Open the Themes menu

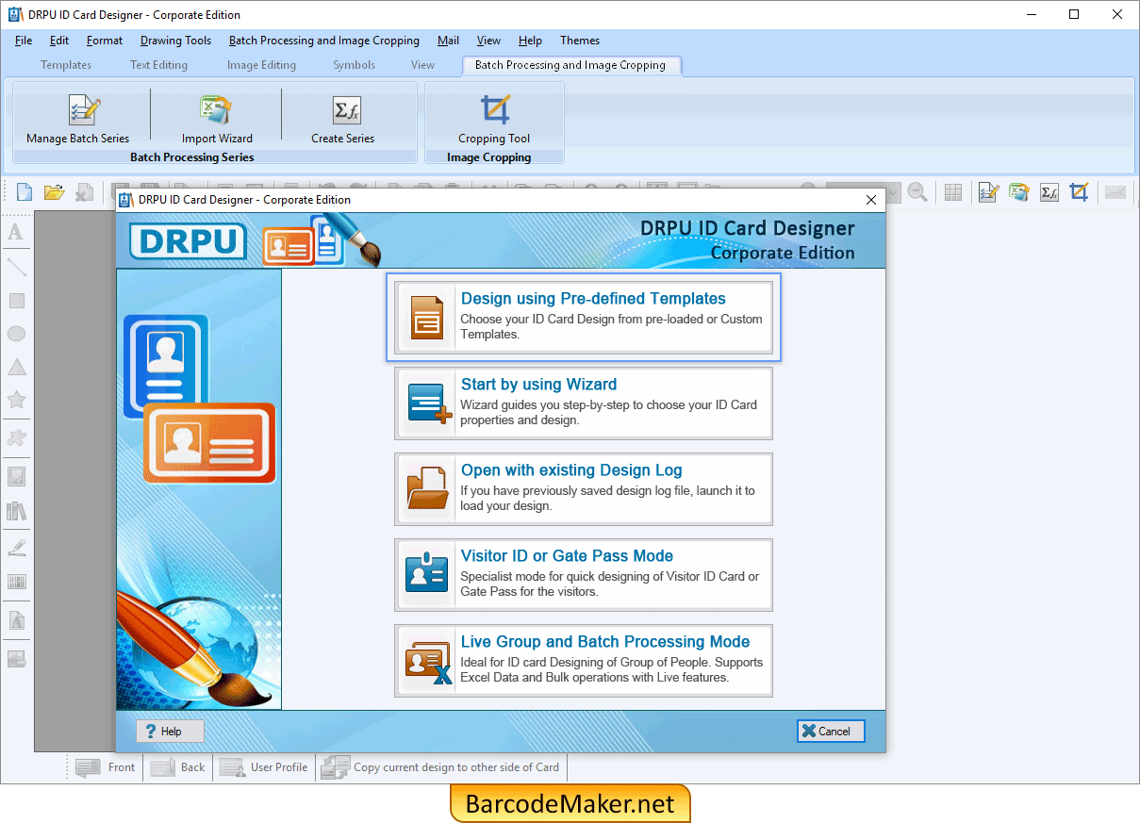click(580, 41)
